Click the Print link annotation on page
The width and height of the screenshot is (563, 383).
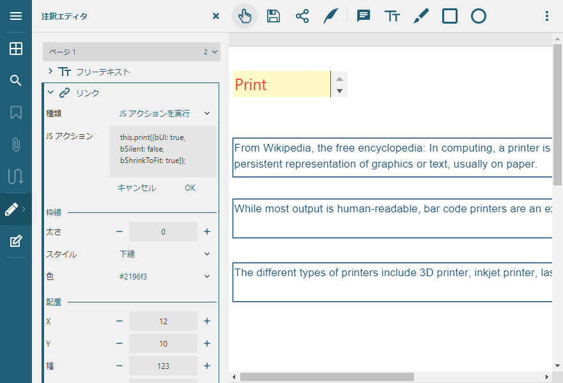coord(282,84)
